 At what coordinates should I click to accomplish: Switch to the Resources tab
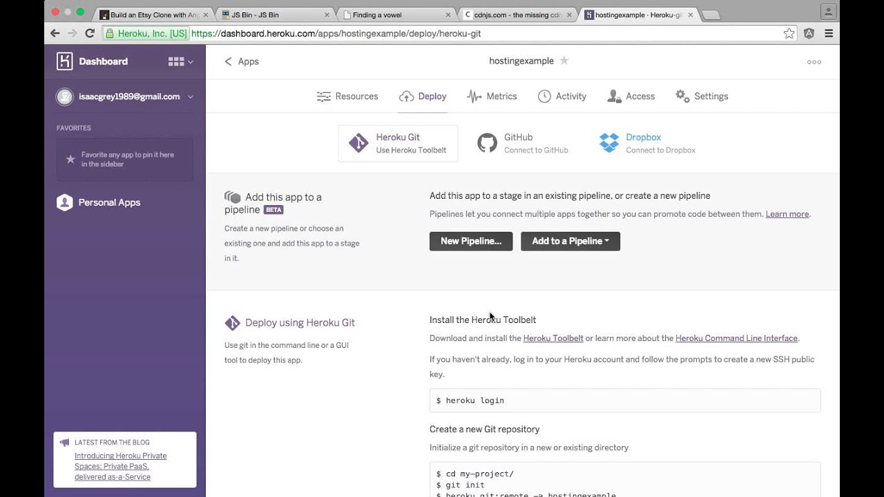pyautogui.click(x=347, y=96)
